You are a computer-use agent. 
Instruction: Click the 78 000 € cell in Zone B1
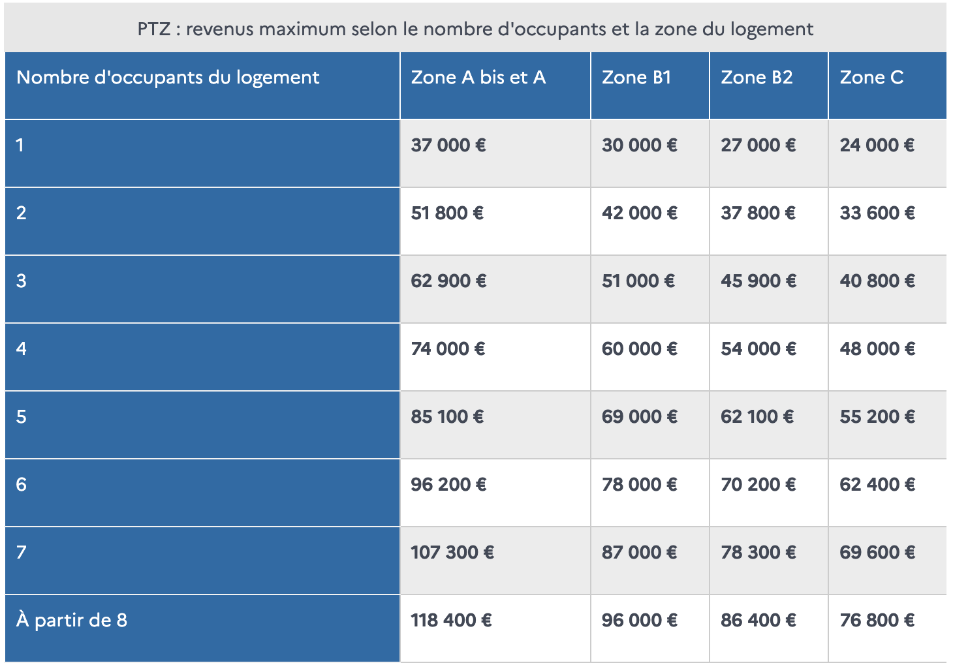pos(650,493)
